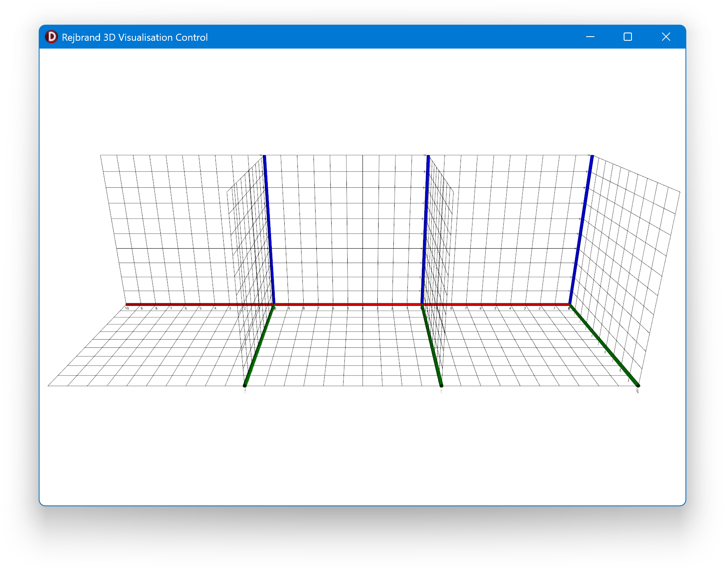
Task: Close the Rejbrand 3D Visualisation window
Action: 666,37
